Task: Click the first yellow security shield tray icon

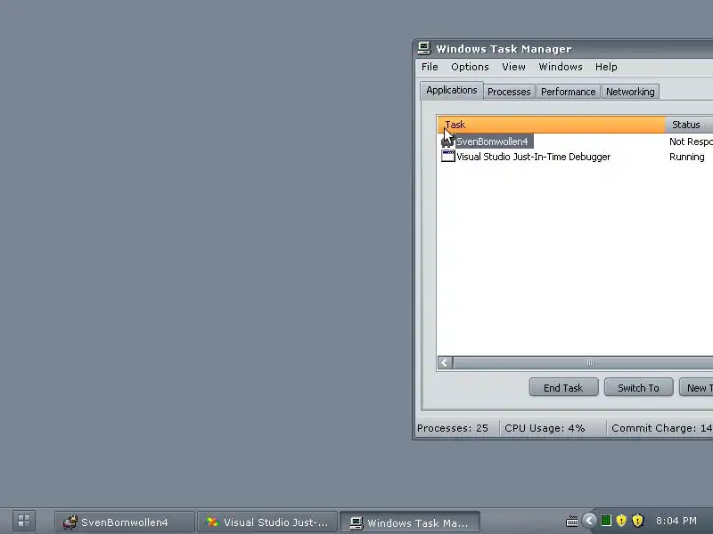Action: pos(621,521)
